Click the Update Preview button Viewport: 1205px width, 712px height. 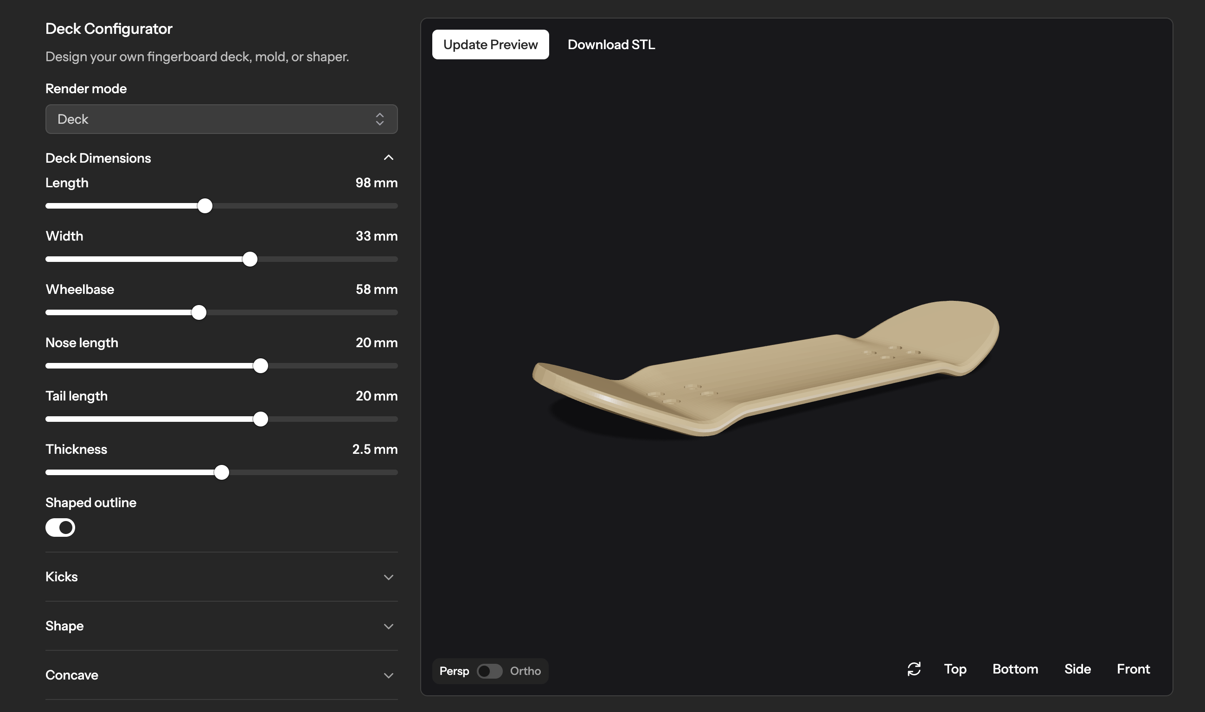490,44
